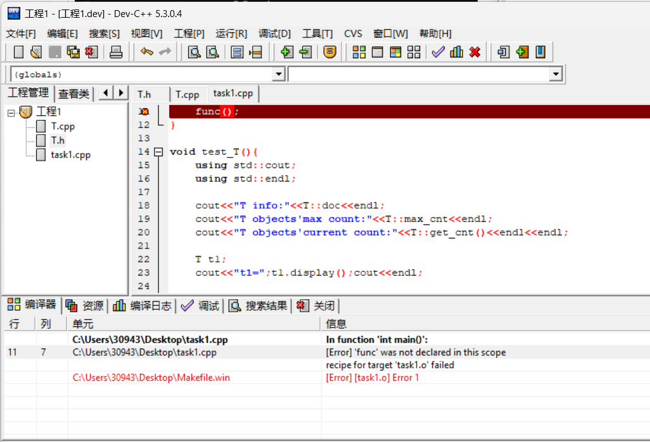650x442 pixels.
Task: Click the Compile and Run colored window icon
Action: click(395, 52)
